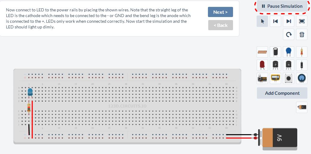Delete selection with the trash icon
The image size is (311, 154).
(x=302, y=34)
